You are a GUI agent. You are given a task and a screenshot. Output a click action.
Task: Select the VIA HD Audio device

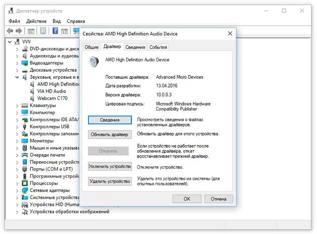[x=52, y=91]
